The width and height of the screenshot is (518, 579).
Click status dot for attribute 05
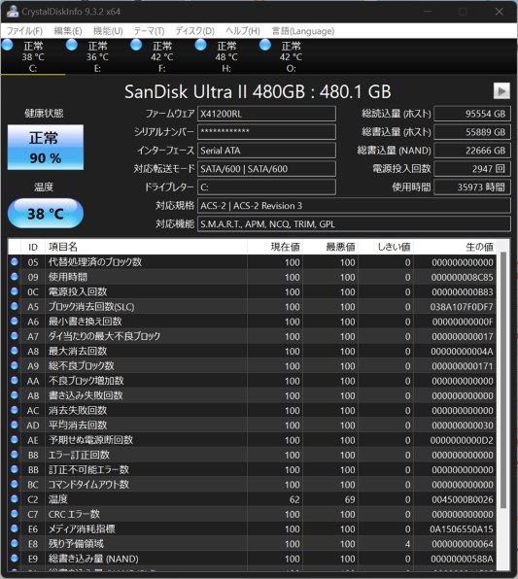(15, 261)
